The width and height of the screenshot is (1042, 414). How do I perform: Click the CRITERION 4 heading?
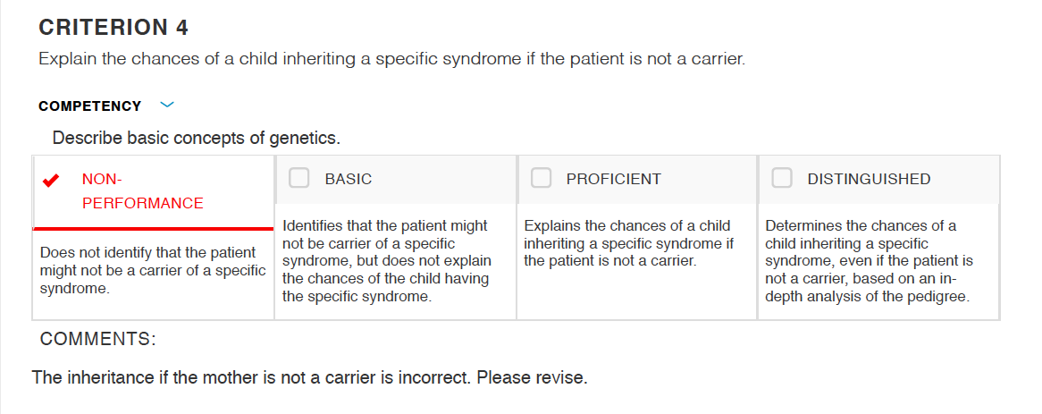click(x=113, y=27)
